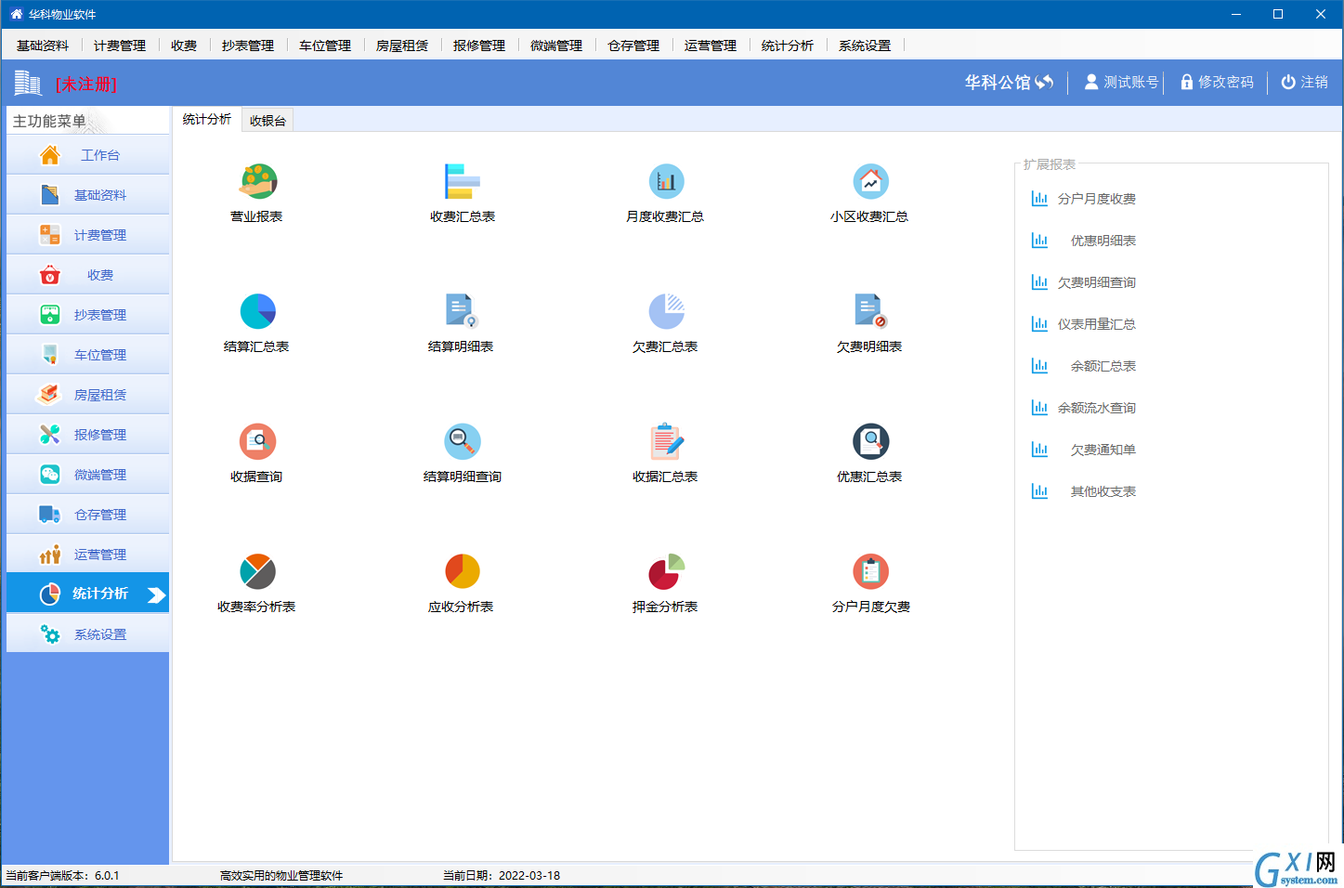Open the 优惠汇总表 icon

[870, 441]
